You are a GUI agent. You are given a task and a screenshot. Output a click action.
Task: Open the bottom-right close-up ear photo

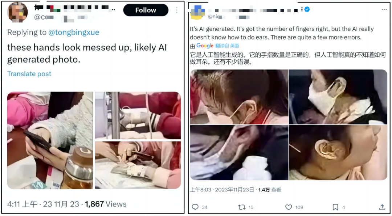(338, 152)
